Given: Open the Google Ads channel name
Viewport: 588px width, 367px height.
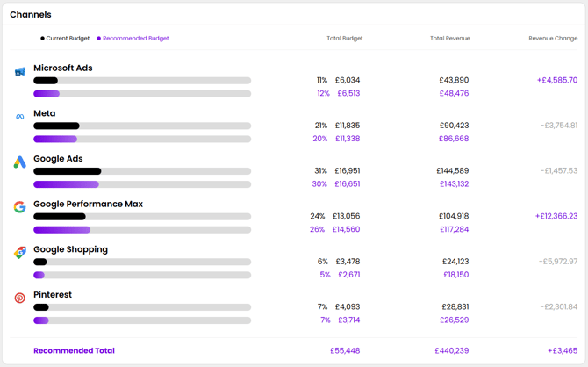Looking at the screenshot, I should (58, 159).
